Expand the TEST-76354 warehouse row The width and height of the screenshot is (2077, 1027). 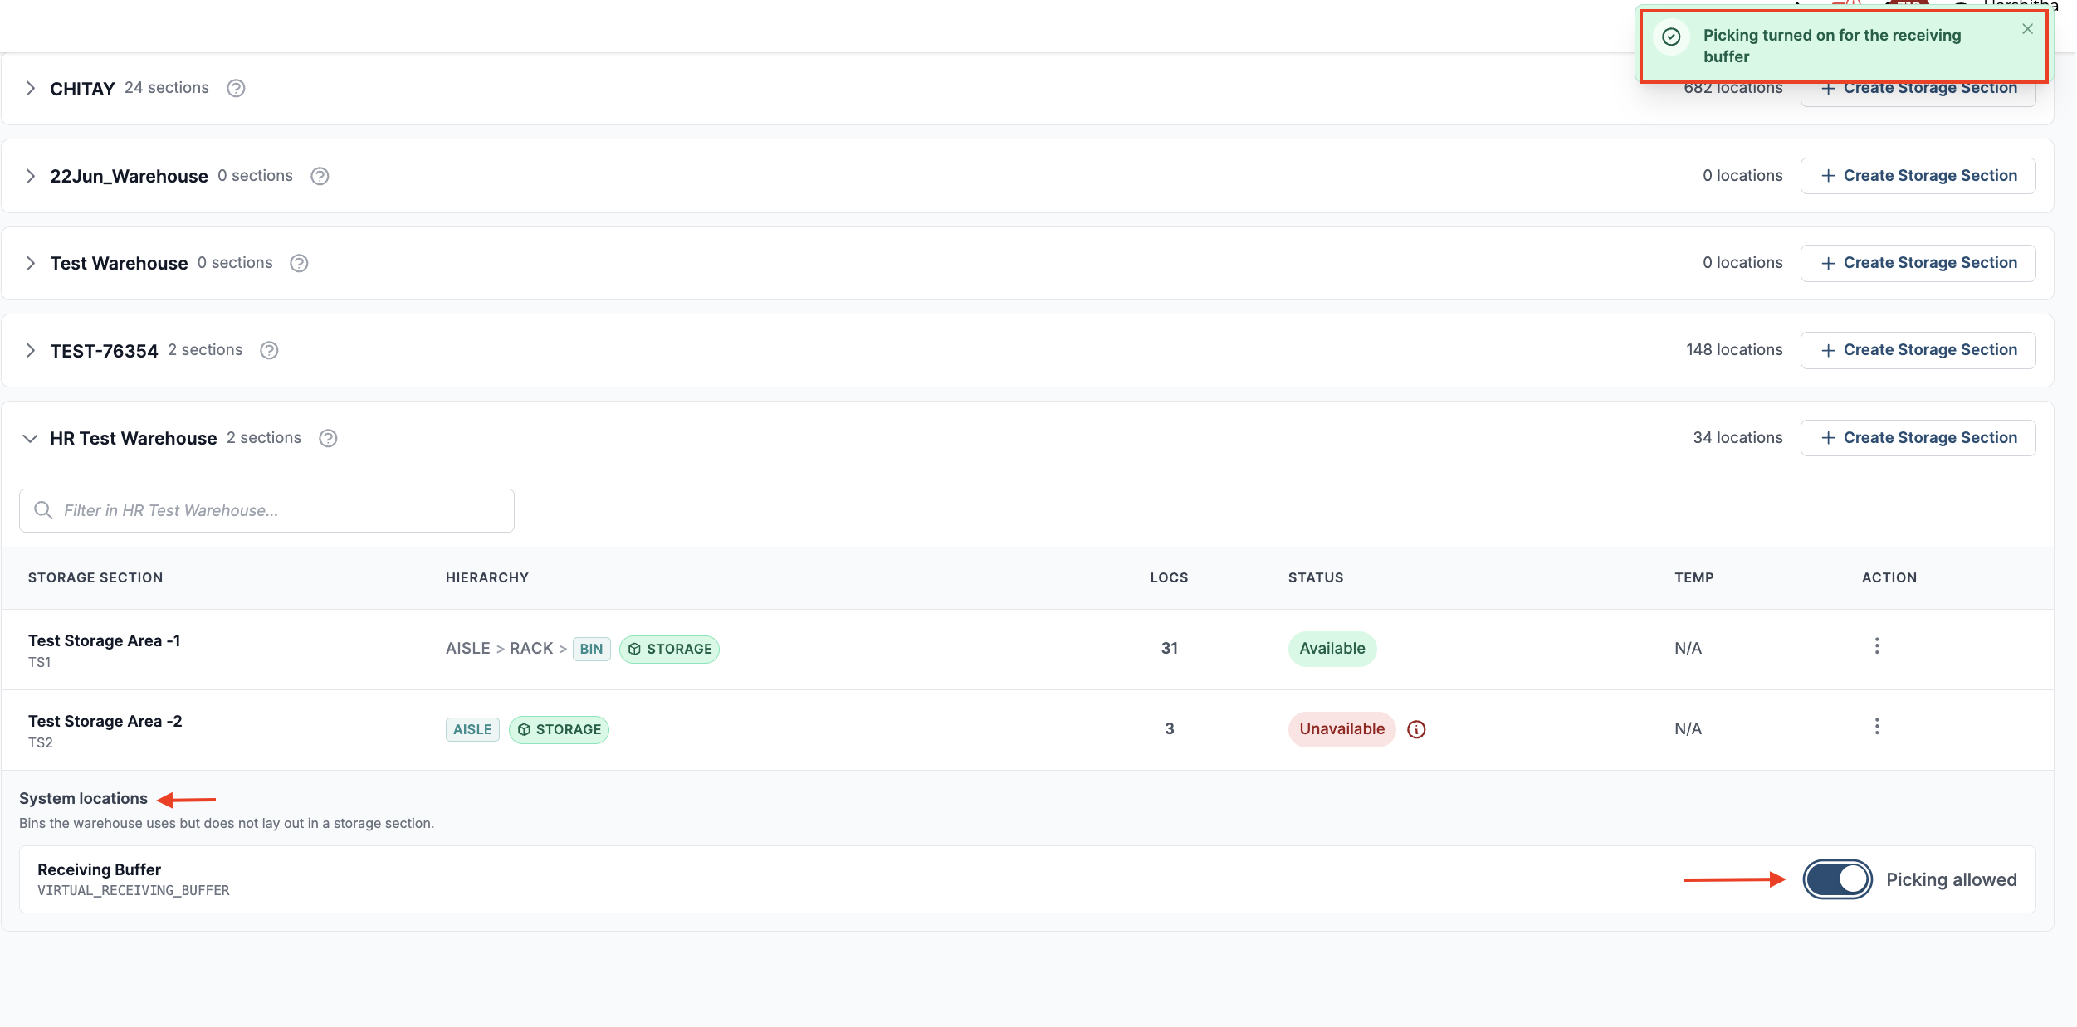click(x=30, y=350)
